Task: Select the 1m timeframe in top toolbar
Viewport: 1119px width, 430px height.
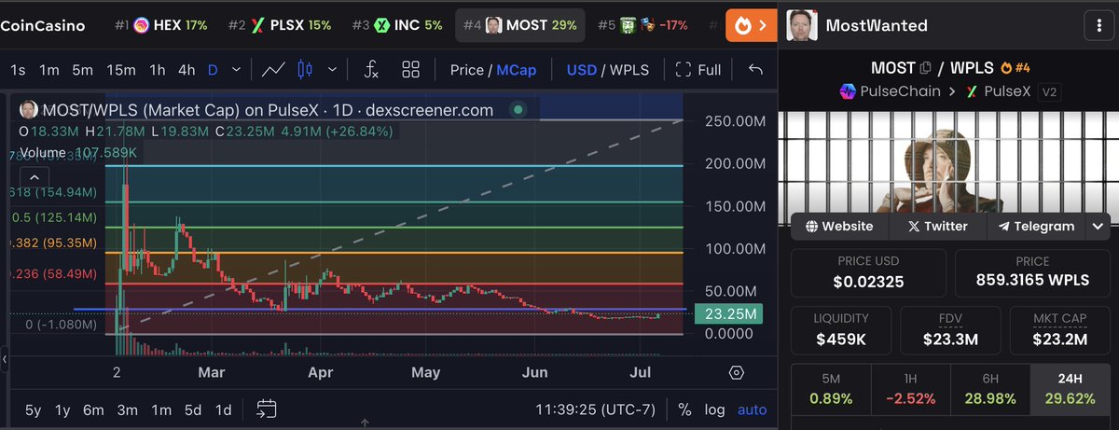Action: (49, 69)
